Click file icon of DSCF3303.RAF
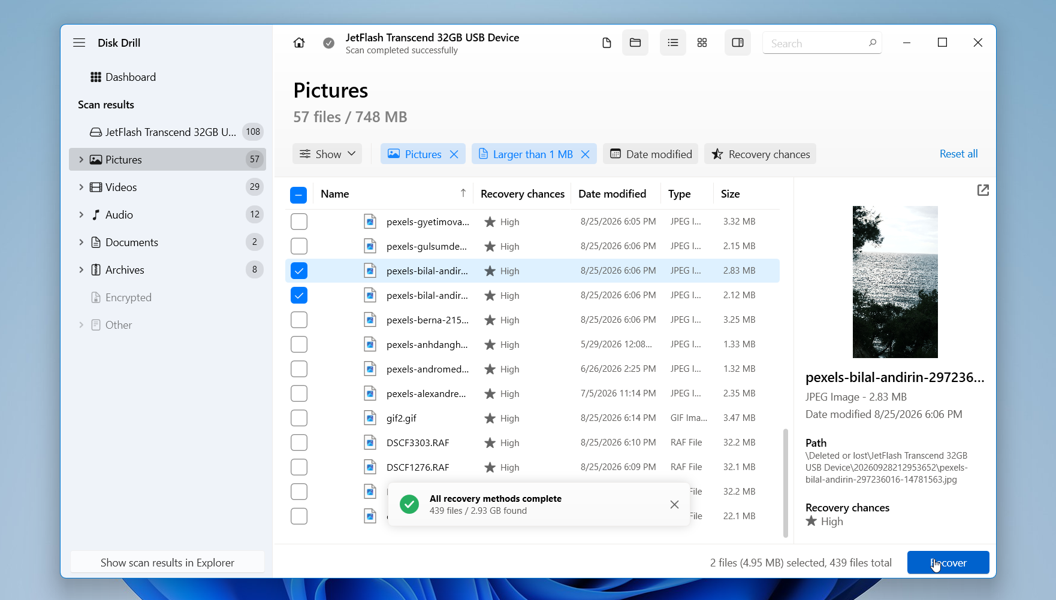The width and height of the screenshot is (1056, 600). coord(370,443)
